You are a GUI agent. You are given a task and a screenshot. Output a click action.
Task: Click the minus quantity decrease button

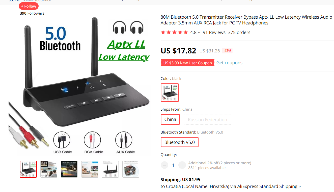pos(164,165)
